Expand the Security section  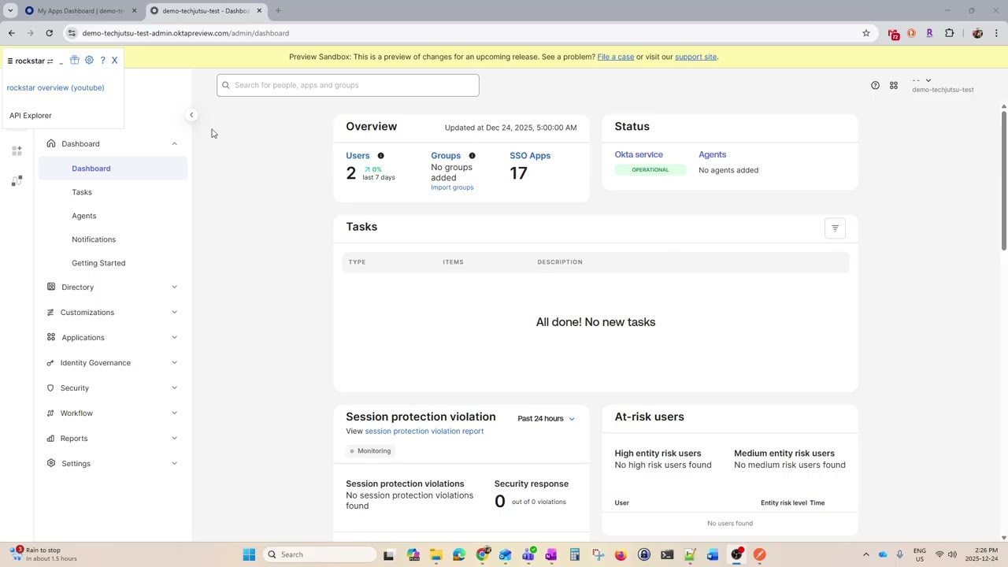point(112,387)
